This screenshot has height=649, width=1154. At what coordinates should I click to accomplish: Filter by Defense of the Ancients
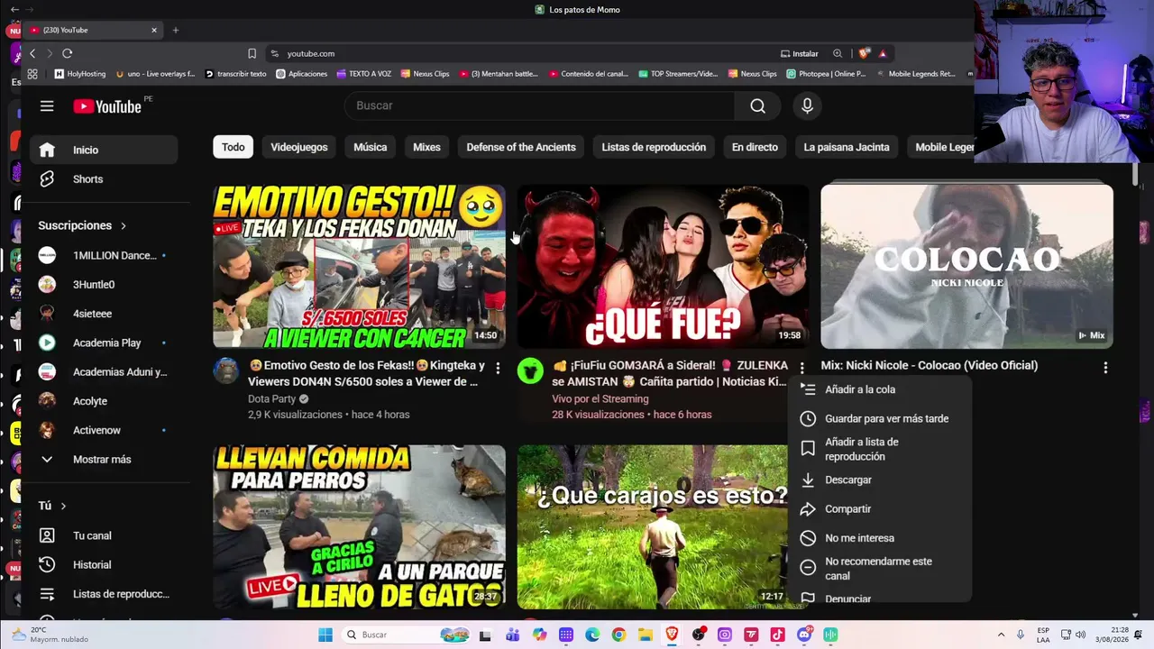(x=521, y=147)
